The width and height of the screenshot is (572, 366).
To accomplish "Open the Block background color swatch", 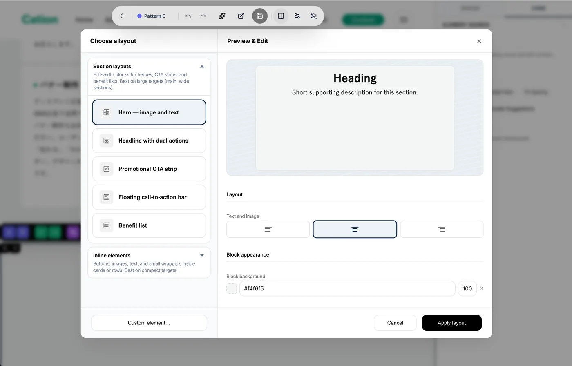I will tap(232, 288).
